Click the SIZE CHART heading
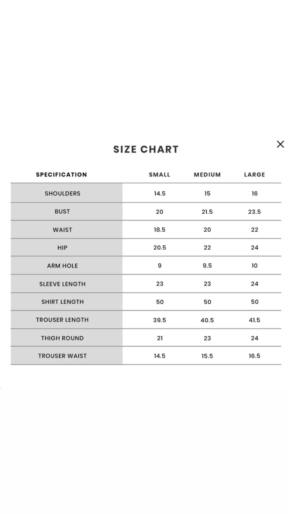The width and height of the screenshot is (290, 515). pyautogui.click(x=146, y=149)
